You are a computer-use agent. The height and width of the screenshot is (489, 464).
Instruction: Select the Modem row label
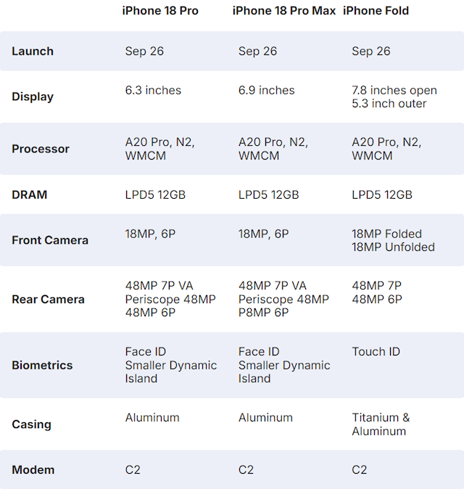point(31,470)
